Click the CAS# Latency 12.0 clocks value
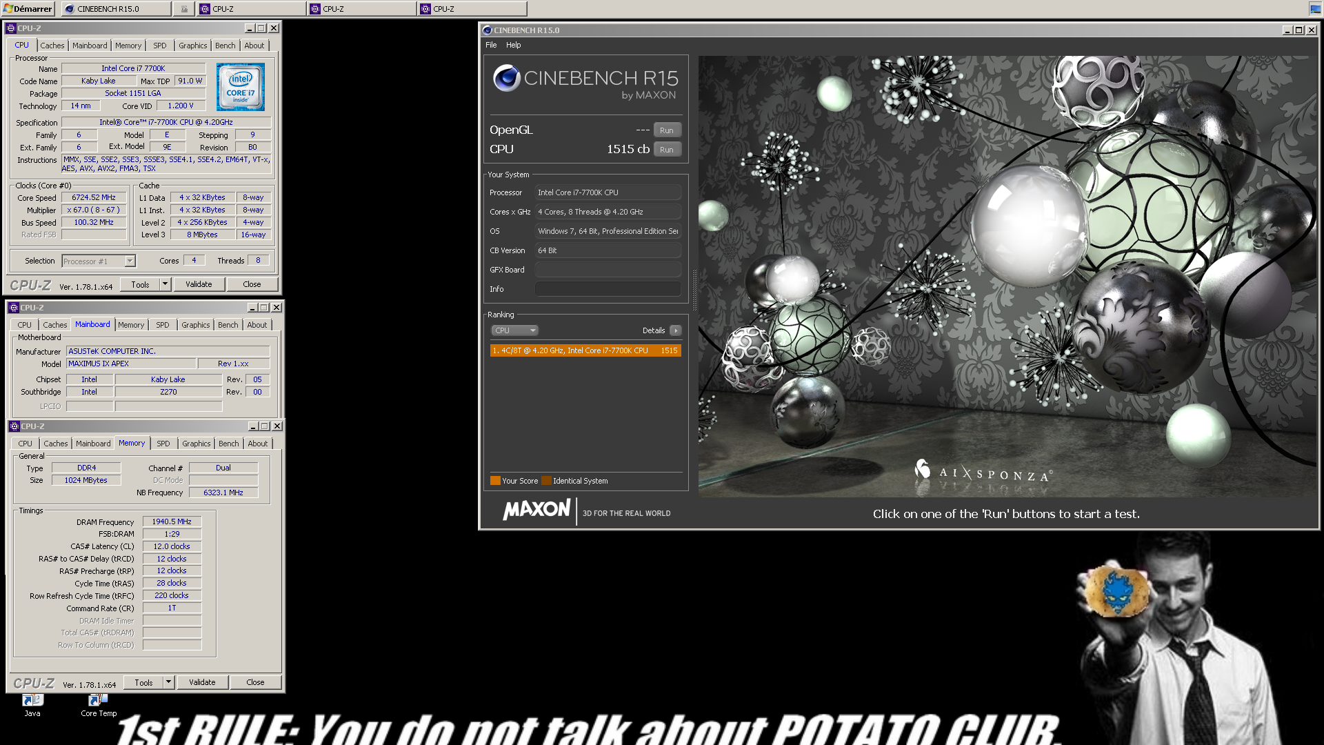The height and width of the screenshot is (745, 1324). click(172, 546)
